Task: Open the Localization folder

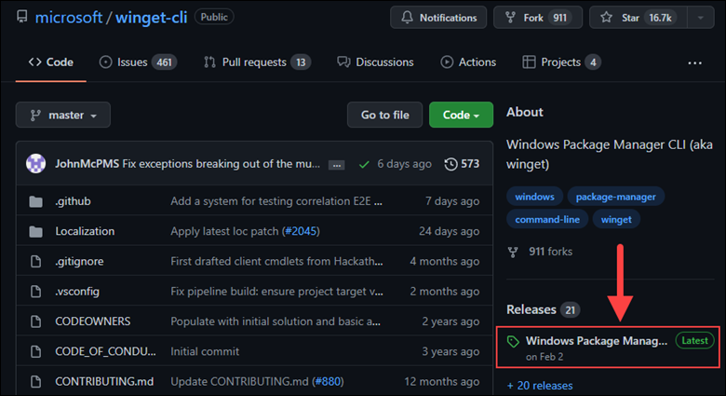Action: tap(85, 231)
